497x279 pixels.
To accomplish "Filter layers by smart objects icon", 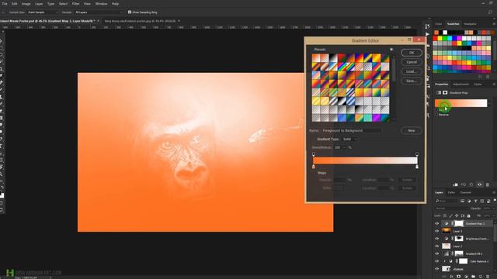I will point(488,201).
